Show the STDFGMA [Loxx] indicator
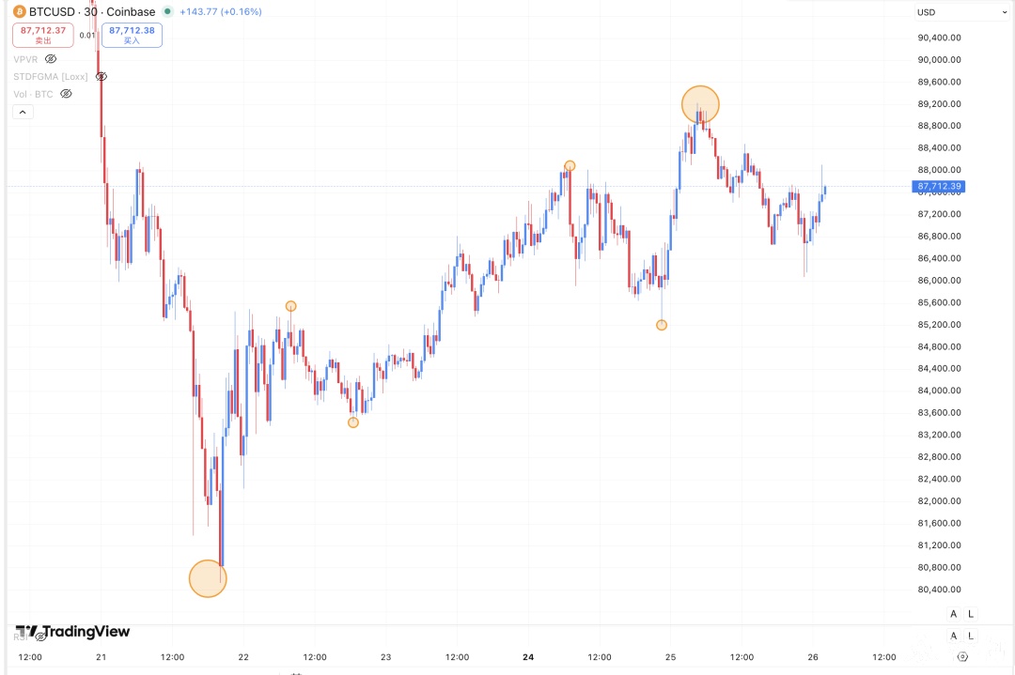The width and height of the screenshot is (1015, 675). click(x=101, y=76)
